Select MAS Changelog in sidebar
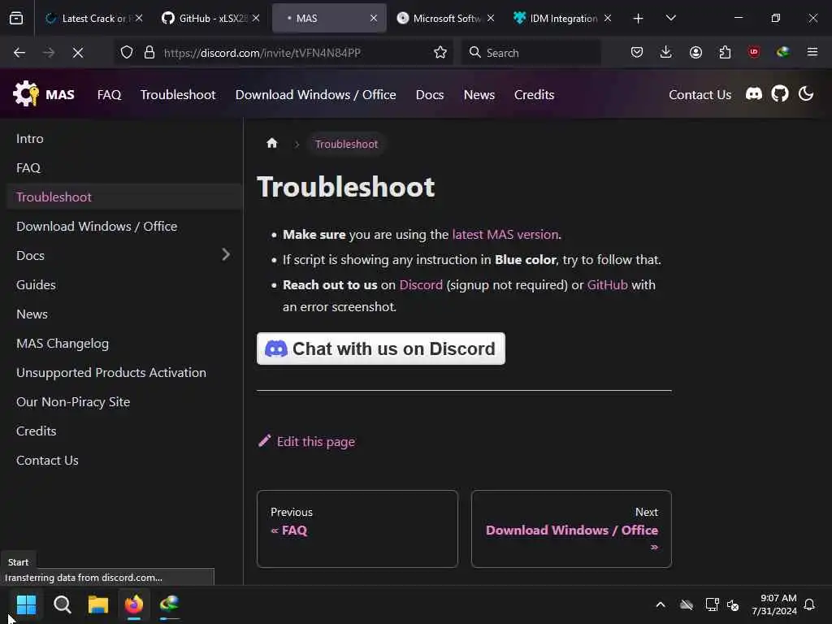This screenshot has width=832, height=624. [x=124, y=344]
